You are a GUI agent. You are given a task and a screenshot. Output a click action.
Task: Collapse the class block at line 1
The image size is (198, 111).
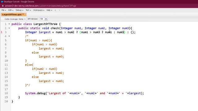coord(9,24)
